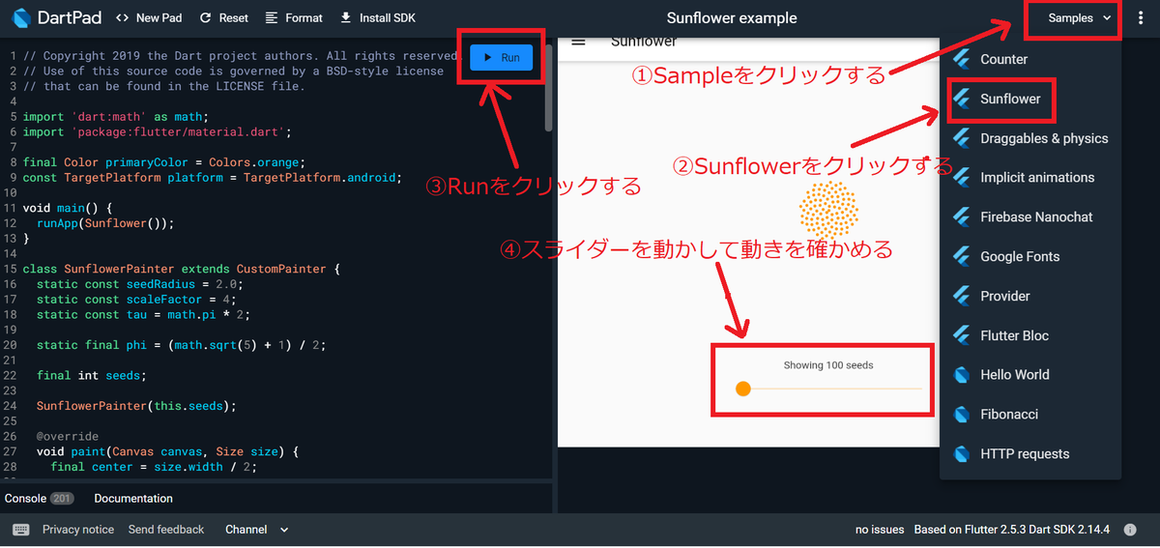The height and width of the screenshot is (548, 1160).
Task: Click the Flutter icon beside Draggables & physics
Action: pyautogui.click(x=961, y=138)
